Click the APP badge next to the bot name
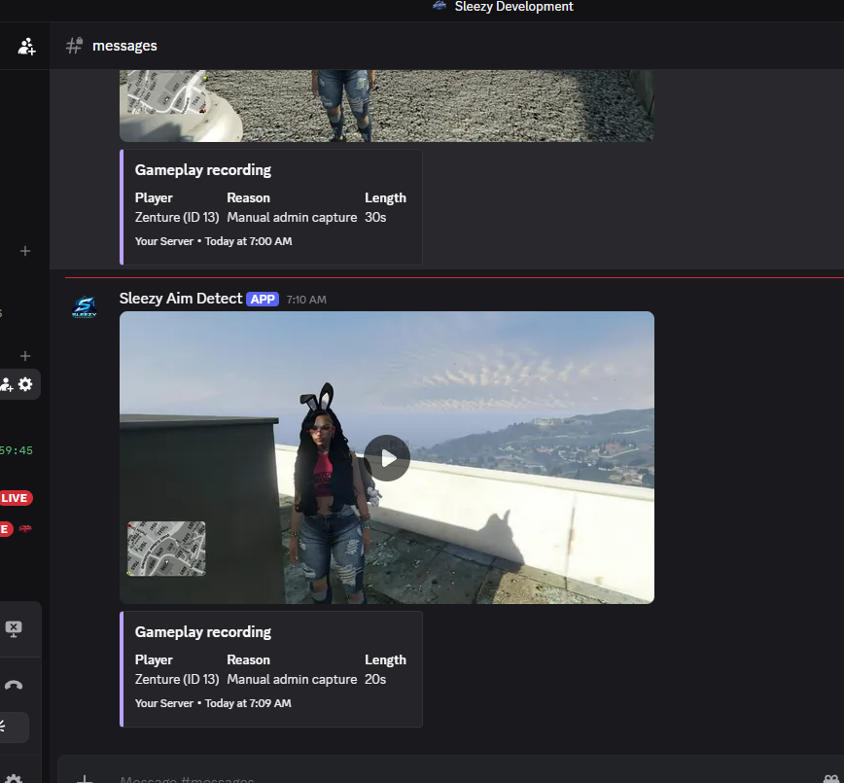The height and width of the screenshot is (783, 844). [x=263, y=300]
